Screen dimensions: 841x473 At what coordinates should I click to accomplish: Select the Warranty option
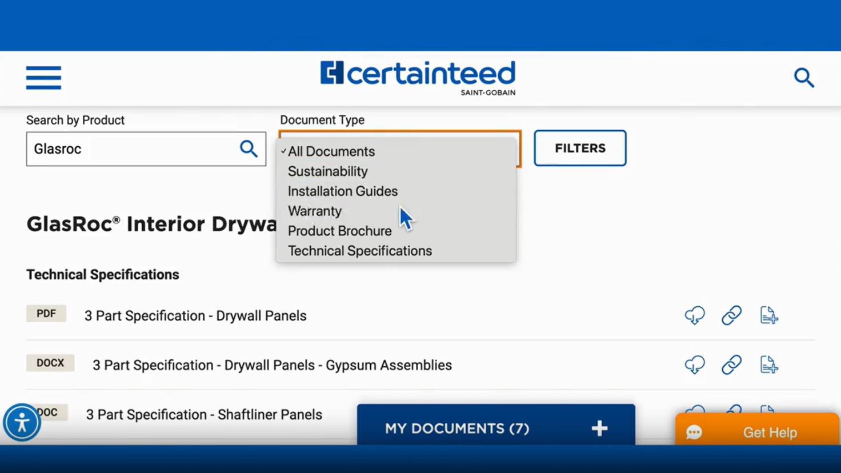pyautogui.click(x=315, y=211)
